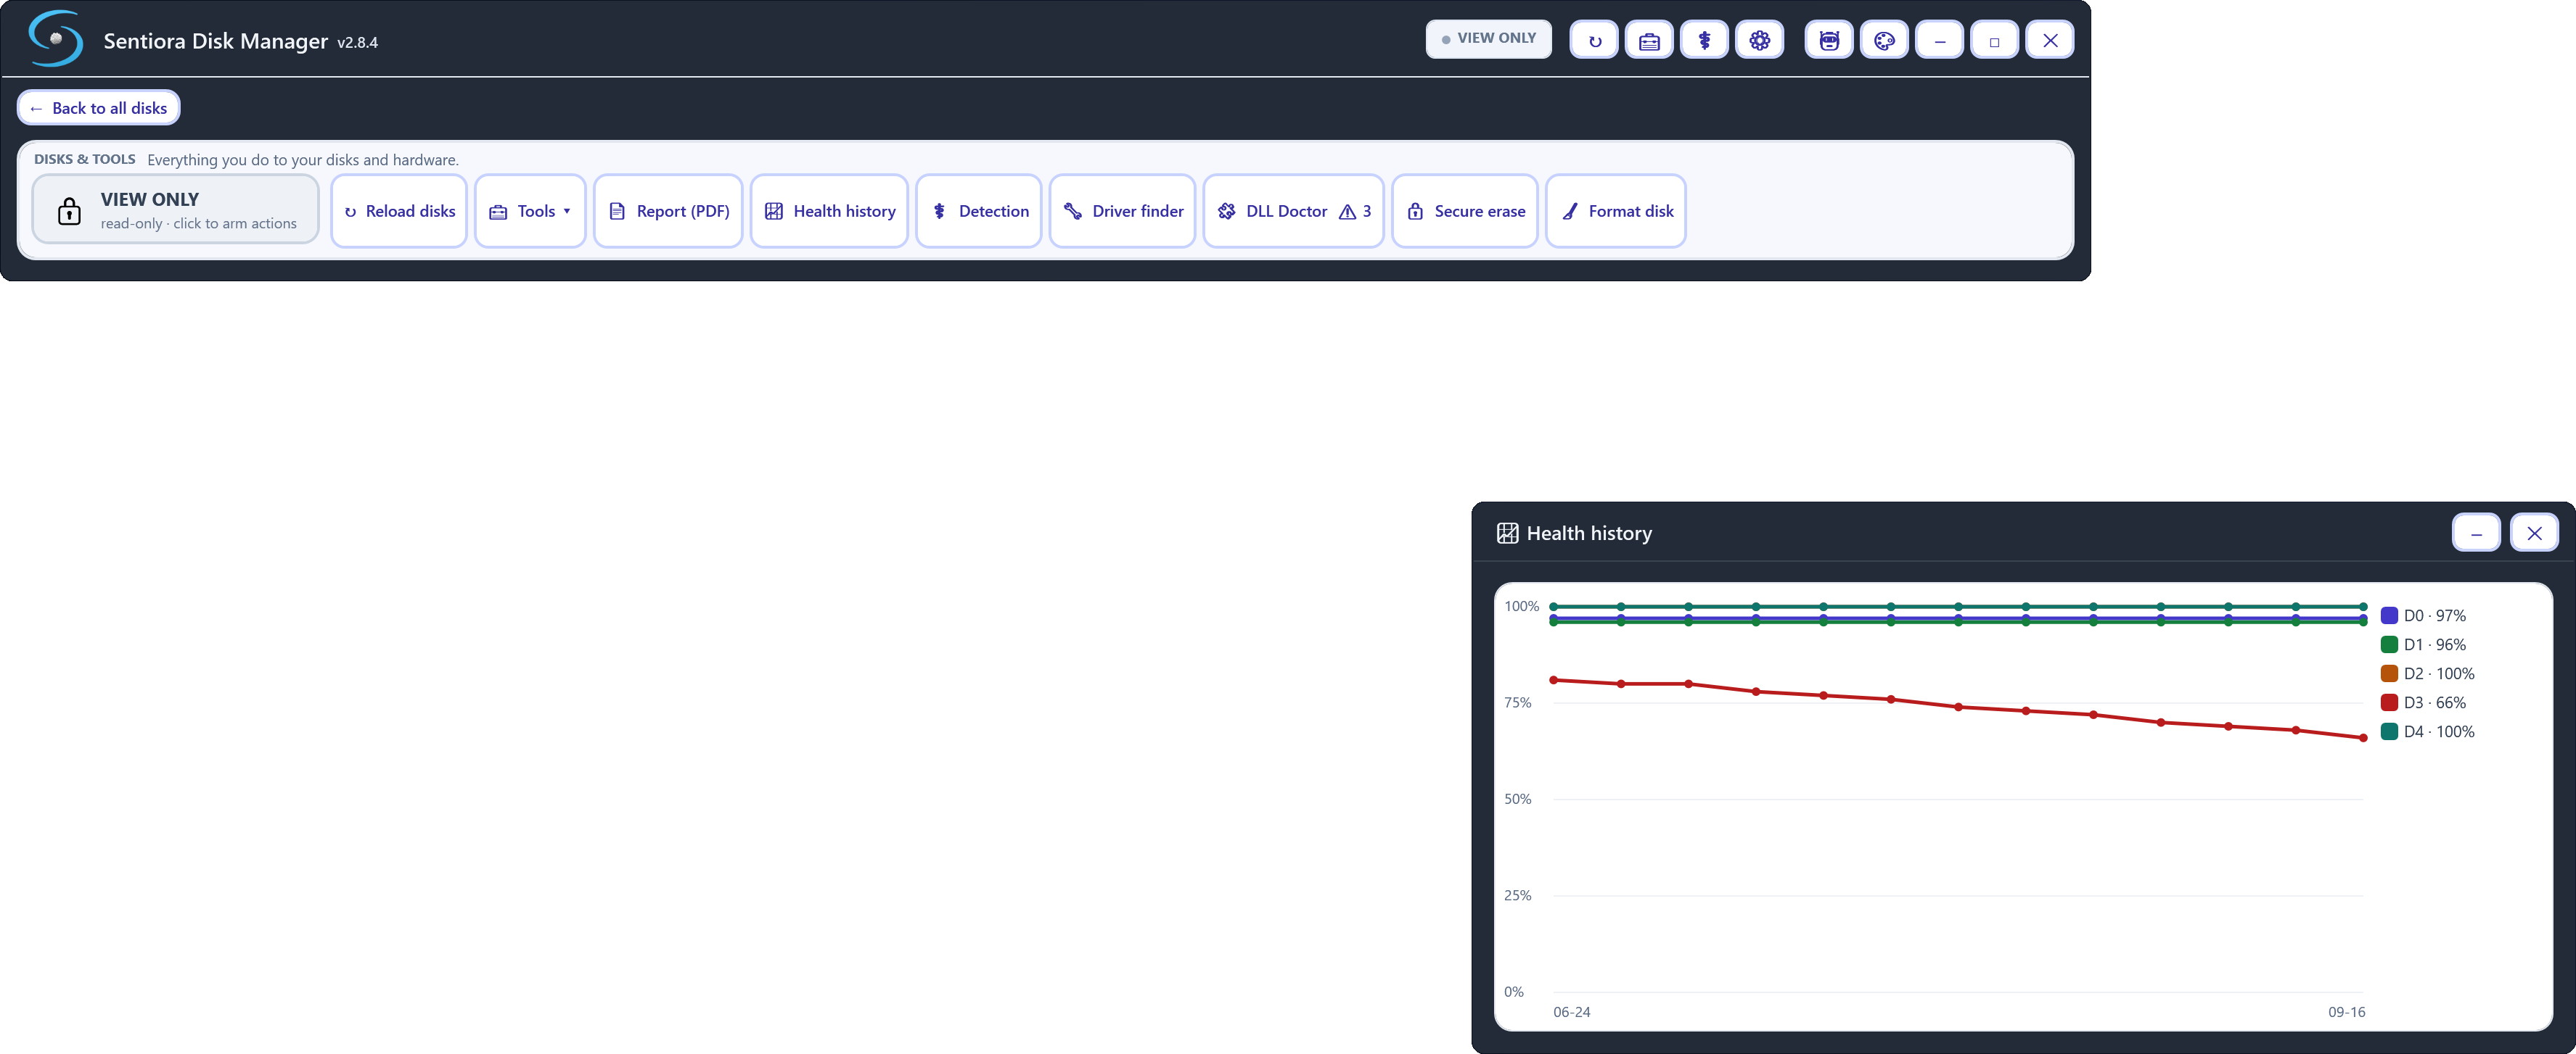
Task: Open Health history from the toolbar
Action: [x=829, y=211]
